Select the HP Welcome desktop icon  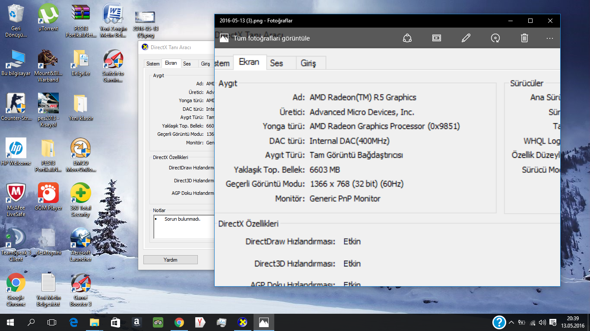click(16, 152)
